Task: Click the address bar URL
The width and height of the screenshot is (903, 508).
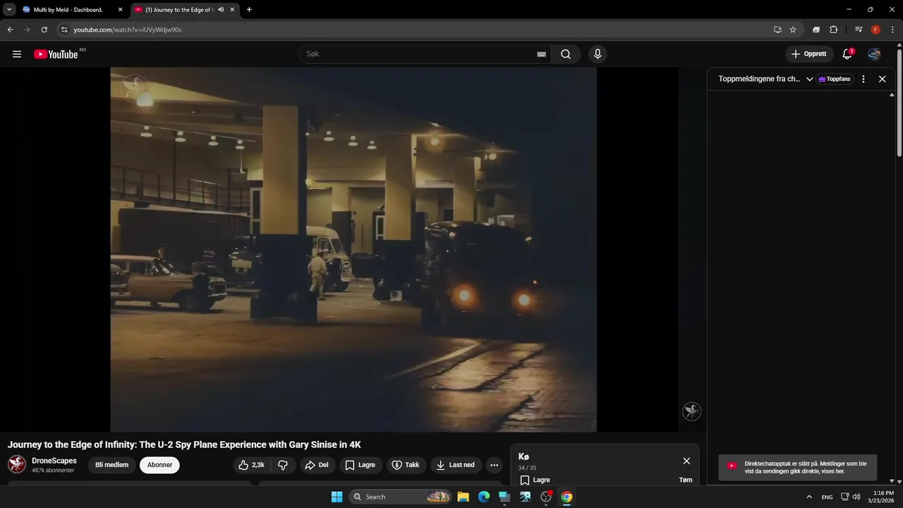Action: pos(128,30)
